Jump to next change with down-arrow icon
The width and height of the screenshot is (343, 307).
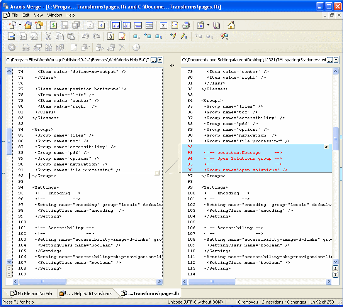click(101, 25)
